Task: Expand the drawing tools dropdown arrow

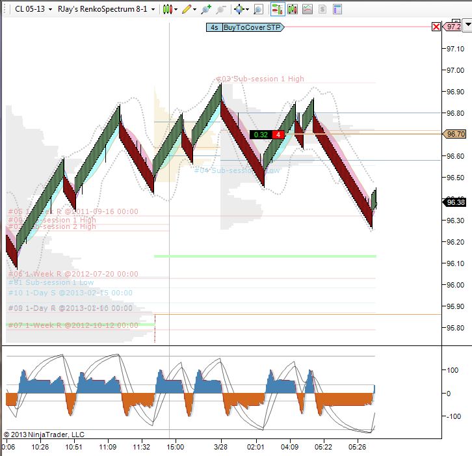Action: [x=194, y=10]
